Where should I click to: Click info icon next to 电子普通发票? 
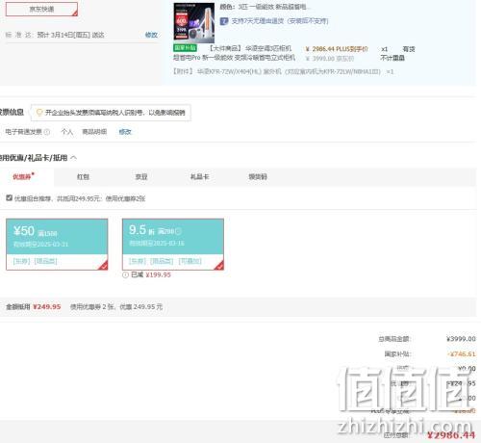click(x=47, y=132)
